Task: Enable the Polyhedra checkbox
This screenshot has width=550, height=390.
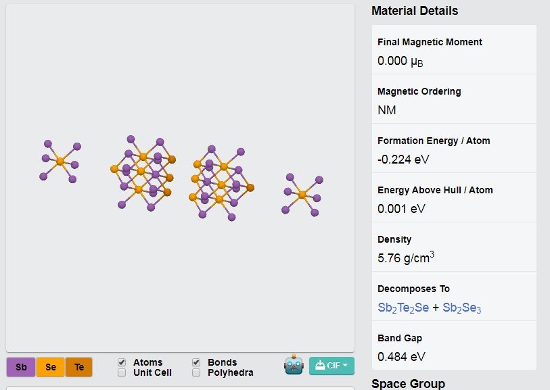Action: click(x=196, y=372)
